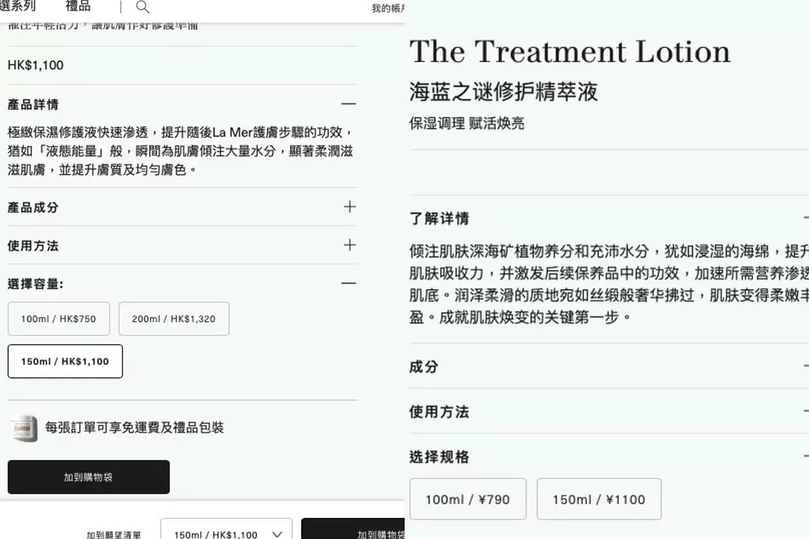Expand 使用方法 plus icon on HK$ page
809x539 pixels.
tap(350, 244)
